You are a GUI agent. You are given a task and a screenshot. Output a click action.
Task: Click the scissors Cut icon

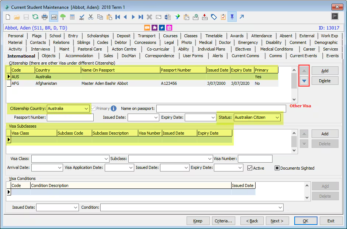[x=91, y=17]
